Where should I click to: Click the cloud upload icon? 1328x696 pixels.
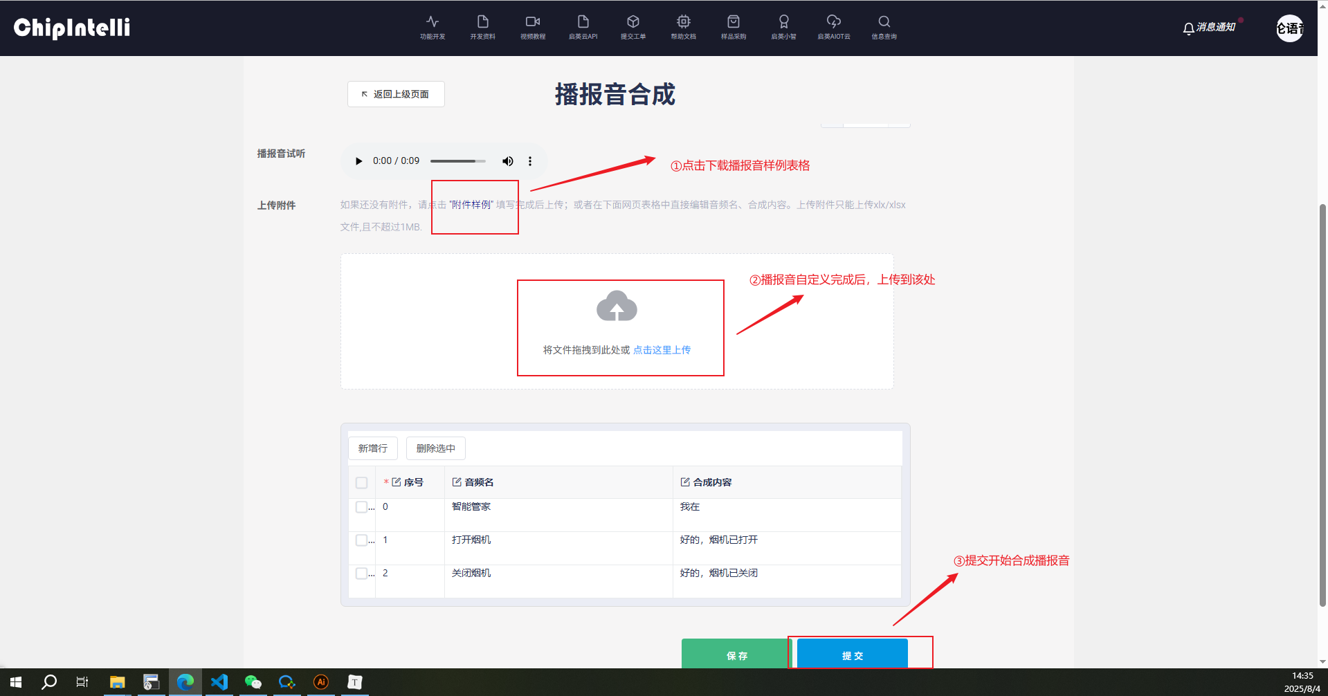point(617,306)
